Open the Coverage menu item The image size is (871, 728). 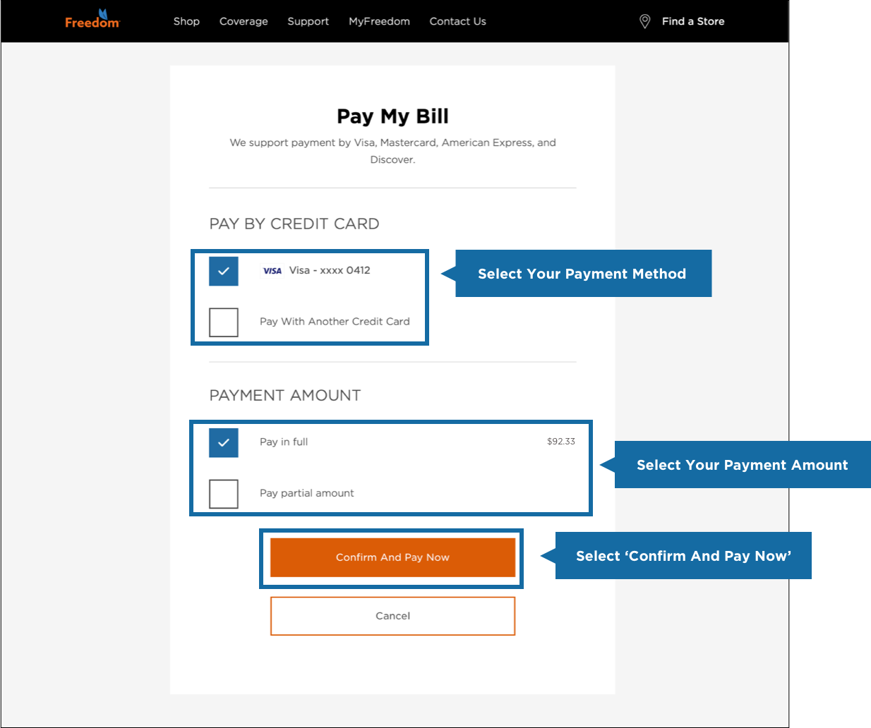click(x=244, y=21)
